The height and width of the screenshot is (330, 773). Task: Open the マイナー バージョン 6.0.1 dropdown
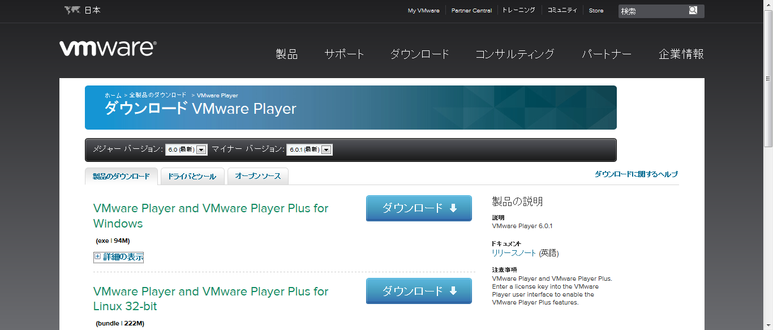[309, 149]
